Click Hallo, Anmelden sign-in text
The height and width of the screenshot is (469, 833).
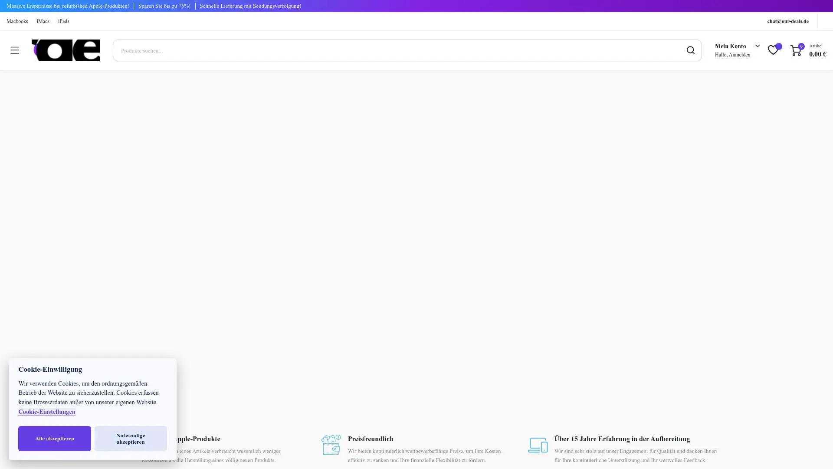[x=732, y=55]
